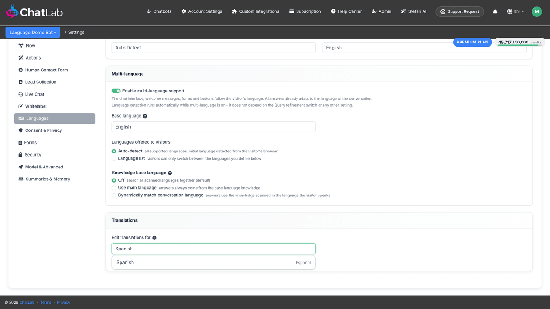
Task: Open the Base language English dropdown
Action: (x=214, y=127)
